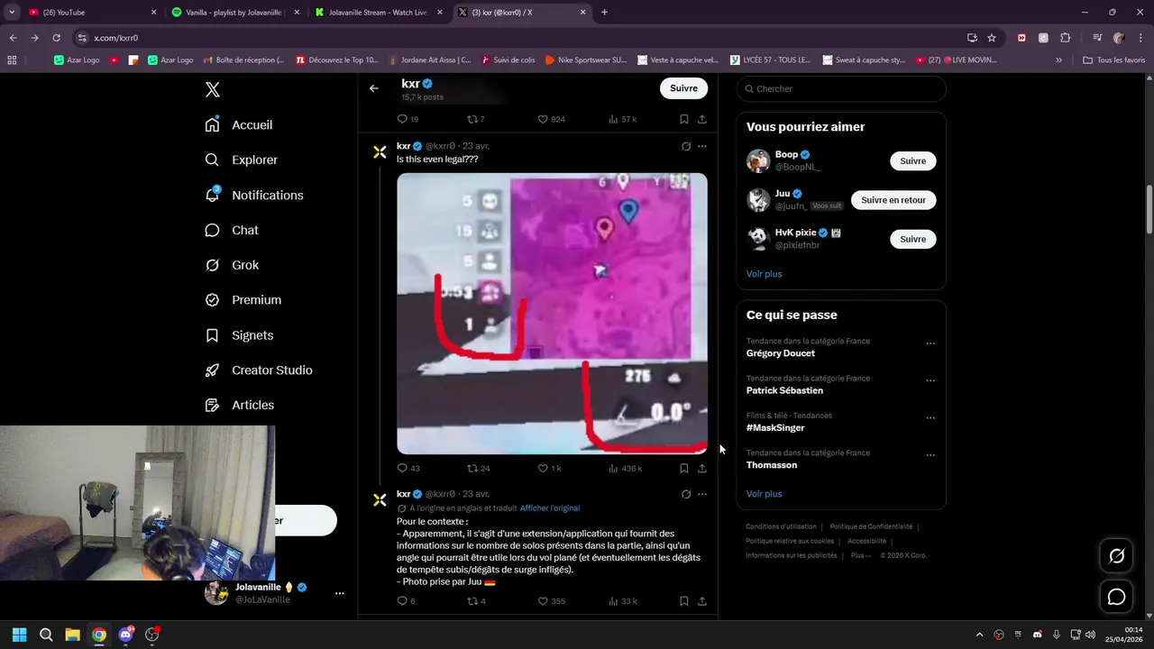Share the 'Is this even legal???' post
This screenshot has height=649, width=1154.
point(702,468)
